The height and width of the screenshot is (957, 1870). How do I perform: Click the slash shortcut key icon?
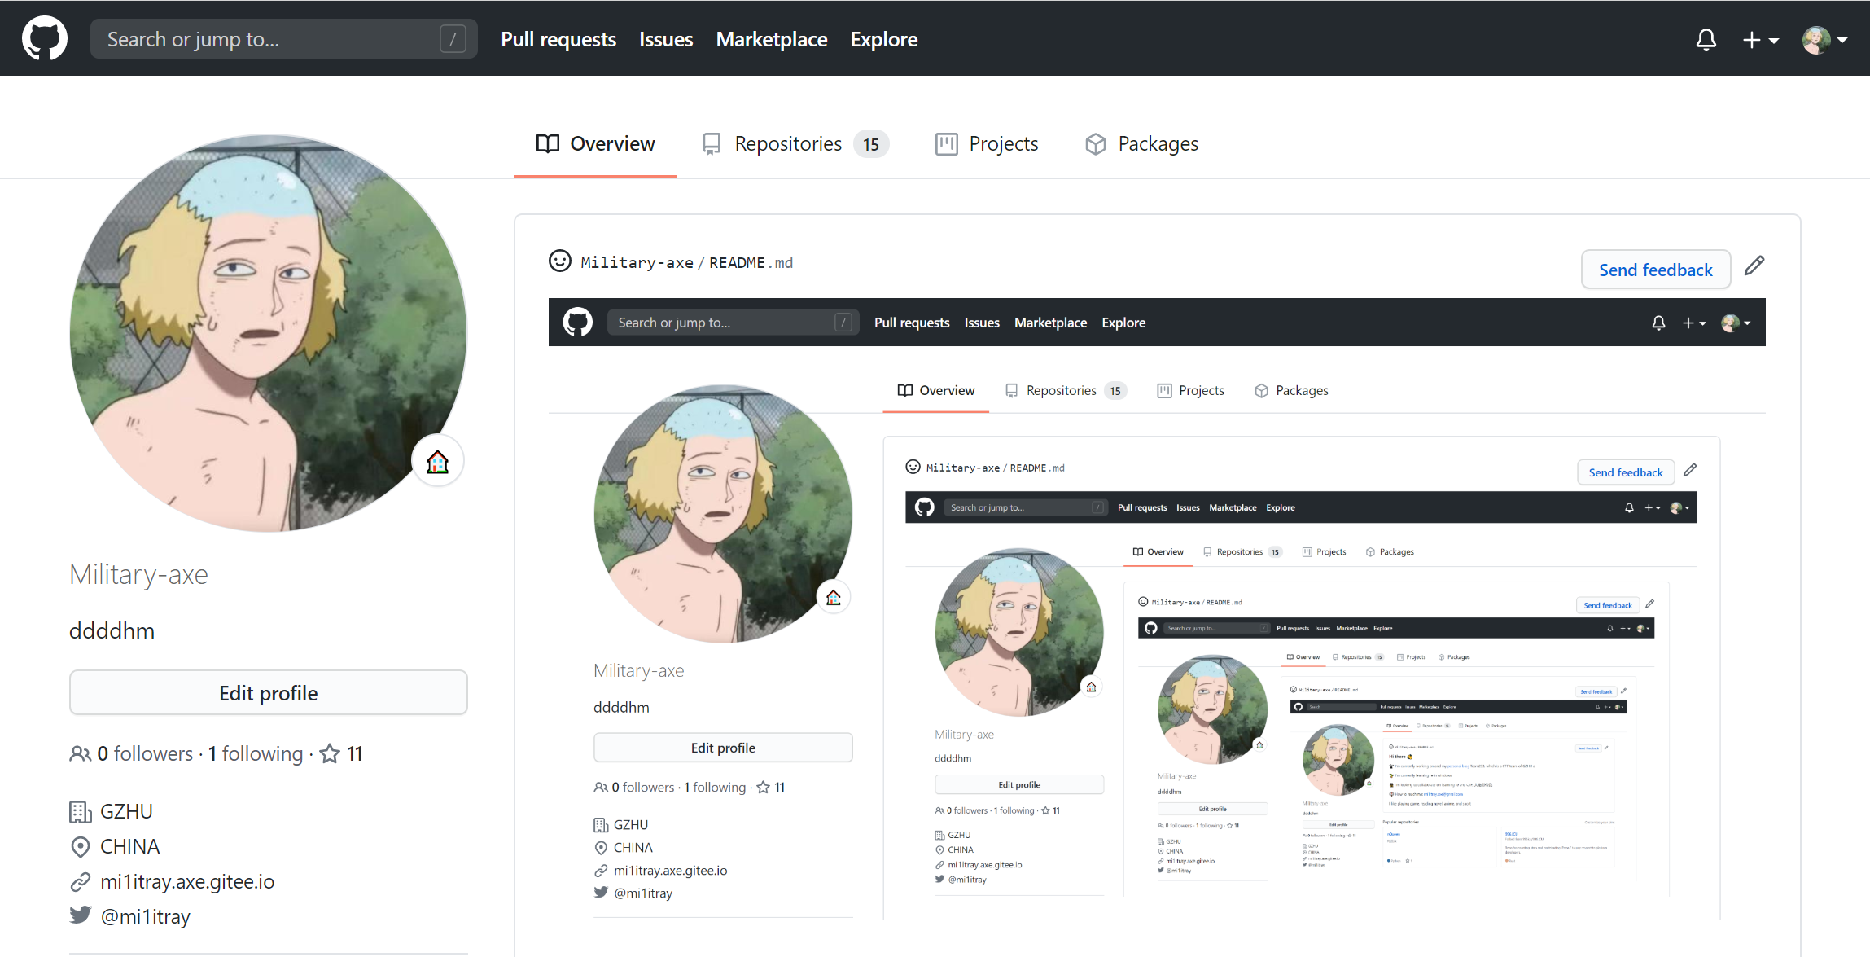pos(453,39)
